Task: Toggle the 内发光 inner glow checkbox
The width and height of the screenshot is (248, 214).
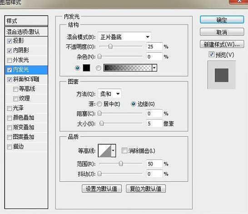Action: coord(10,70)
